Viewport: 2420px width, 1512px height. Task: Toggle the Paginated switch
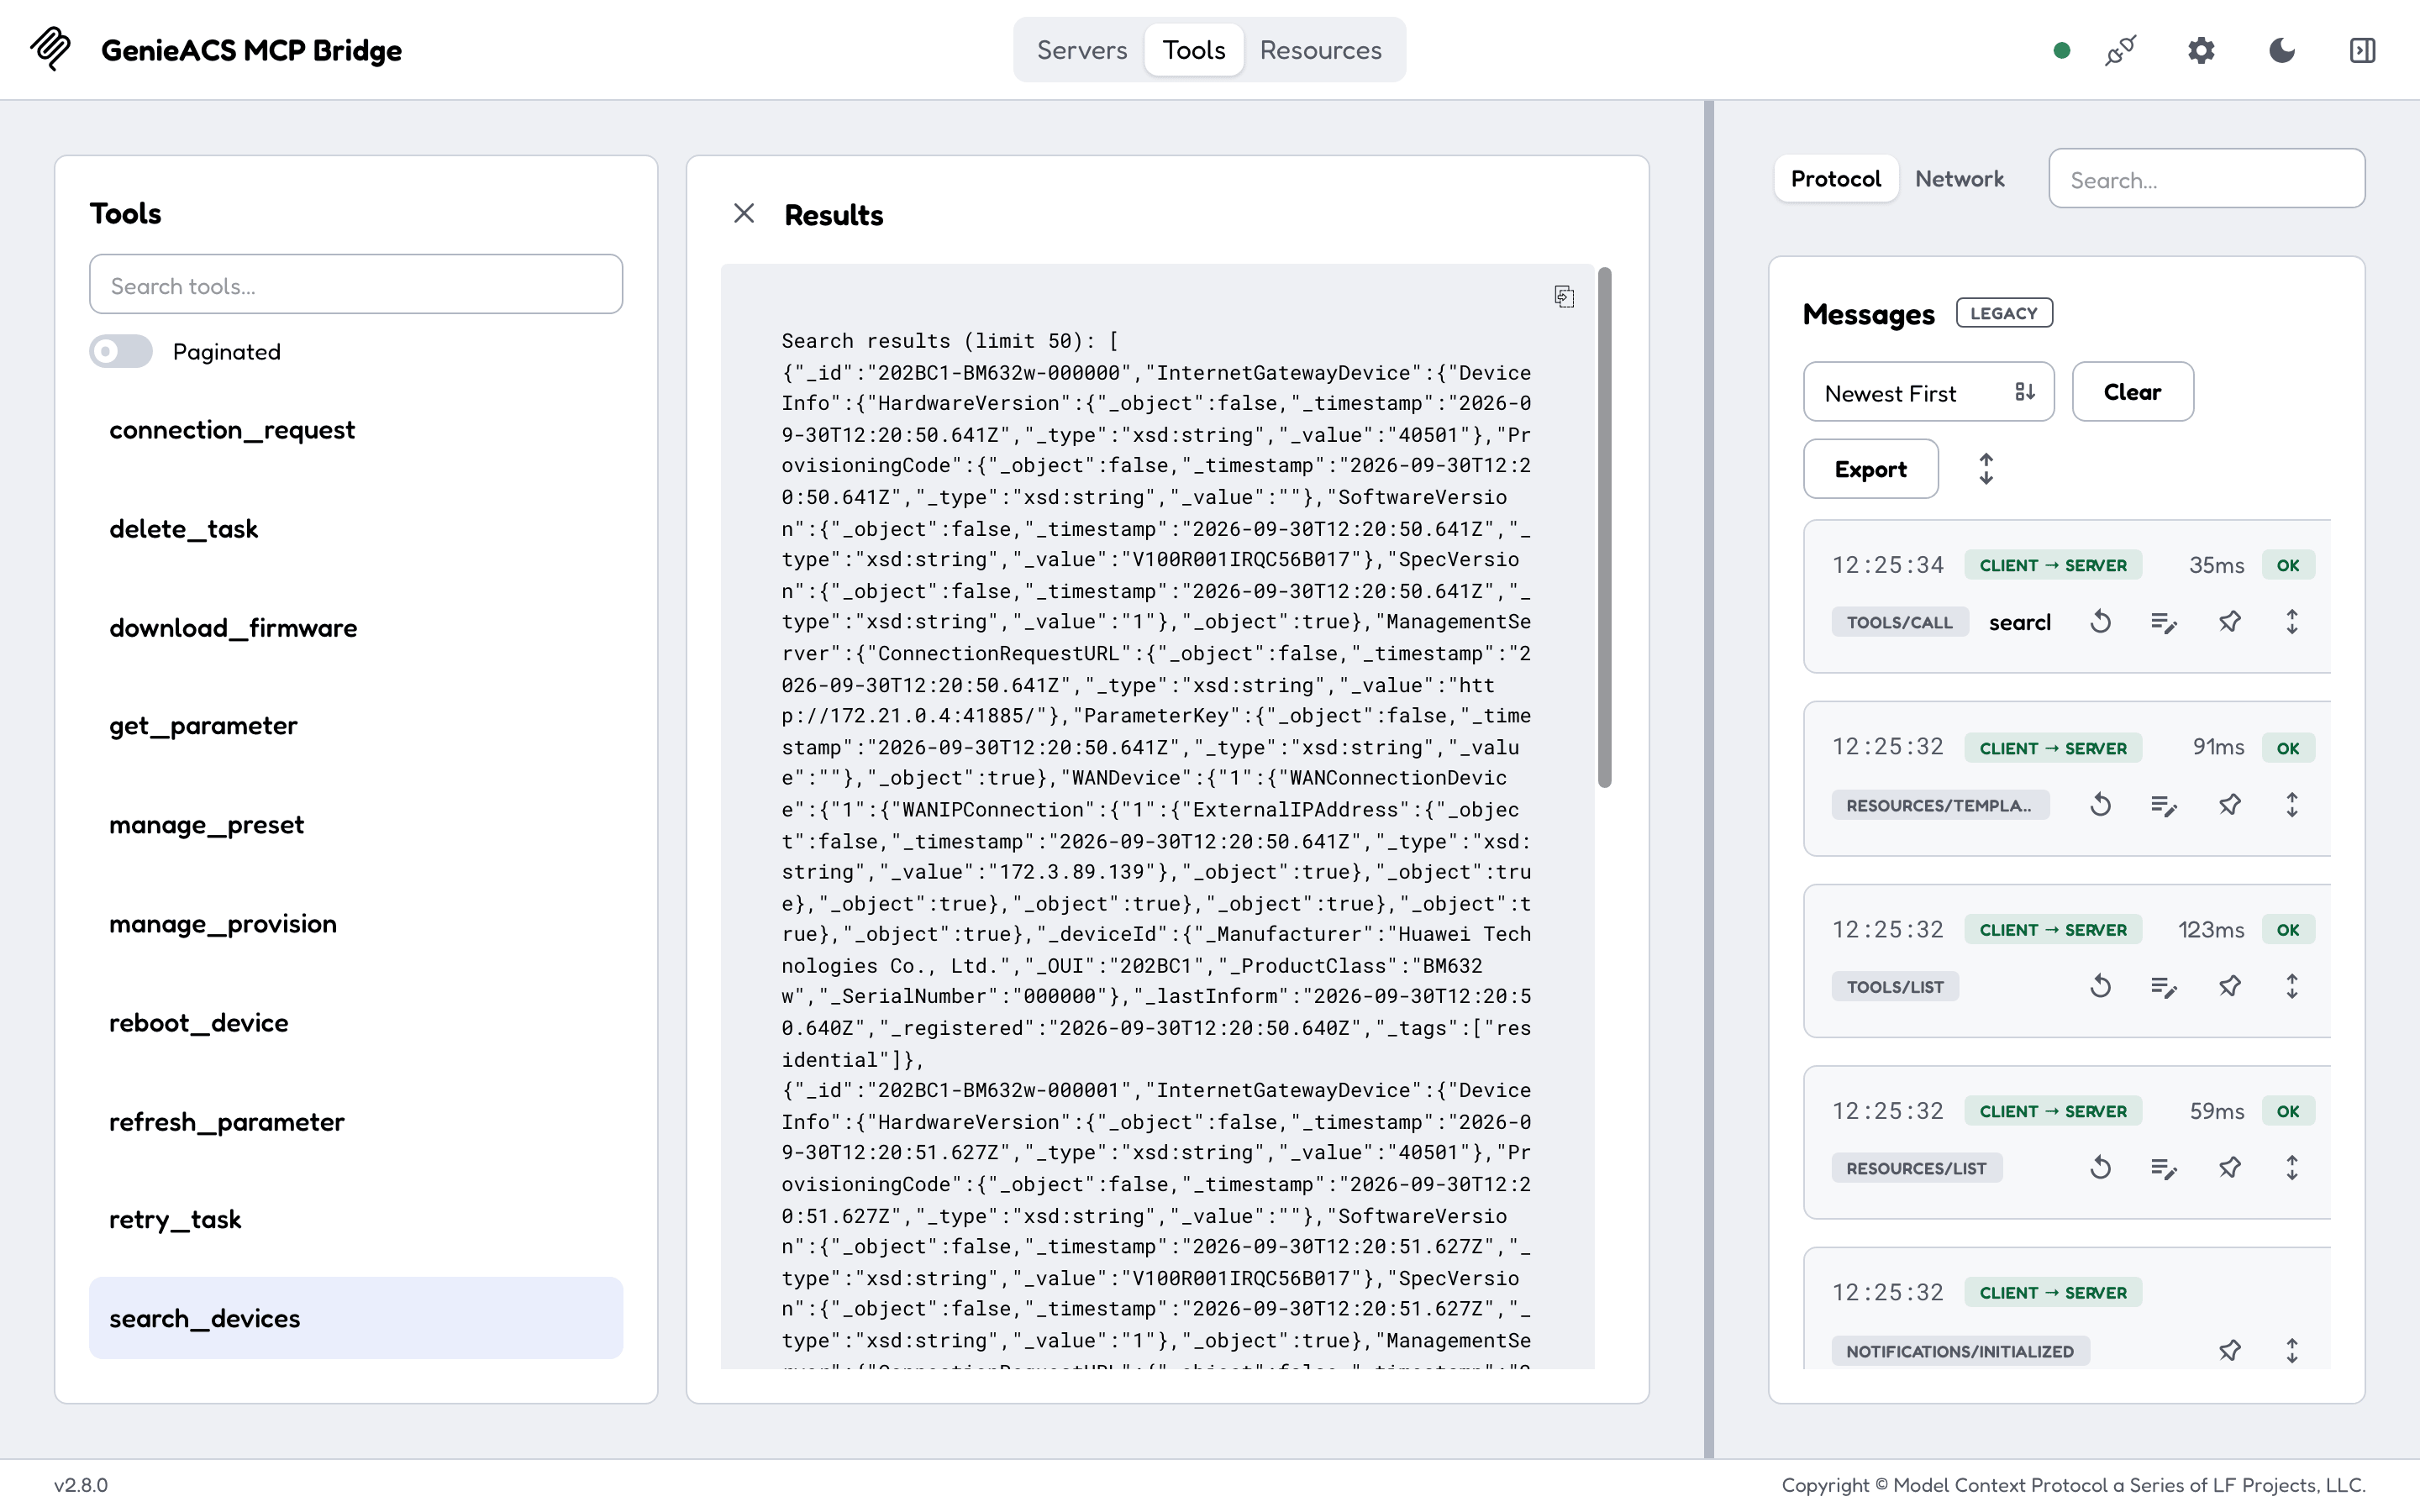coord(121,351)
